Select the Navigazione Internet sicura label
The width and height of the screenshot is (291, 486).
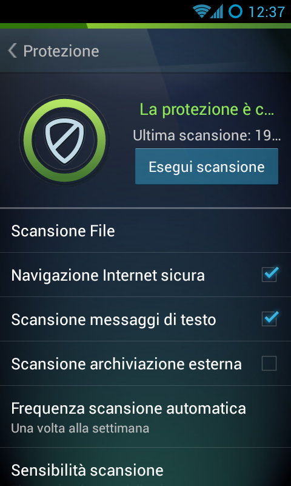click(x=108, y=275)
